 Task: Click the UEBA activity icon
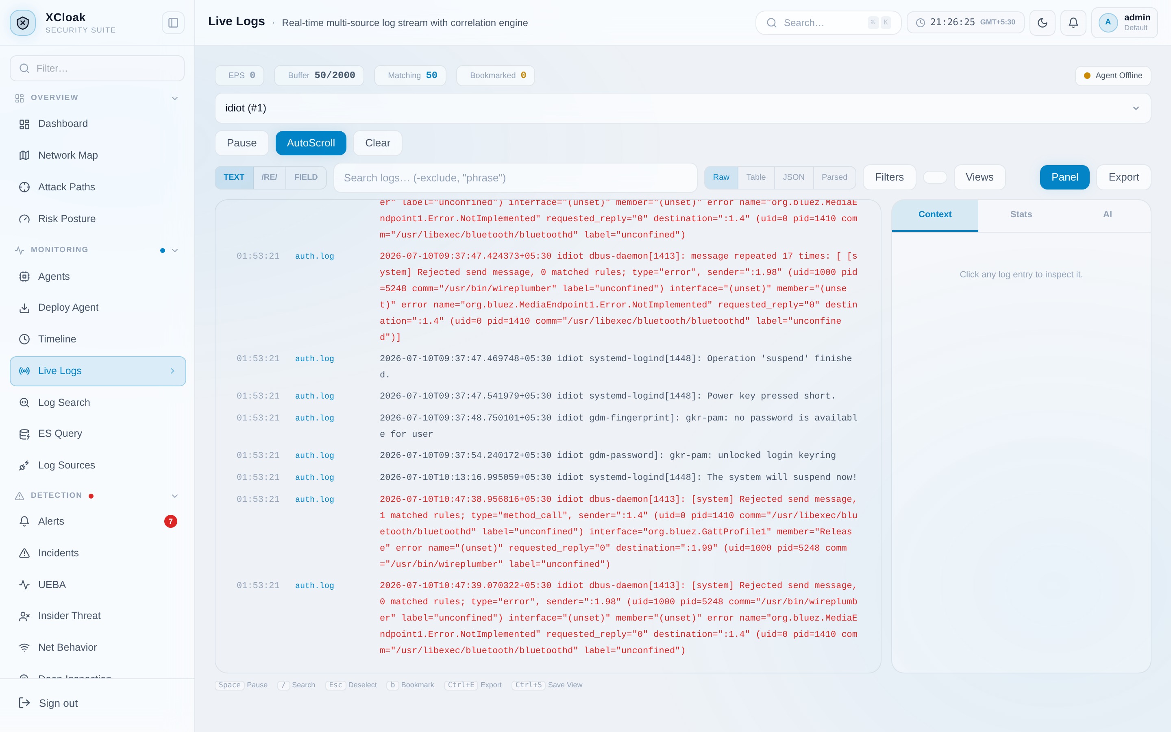click(x=24, y=585)
